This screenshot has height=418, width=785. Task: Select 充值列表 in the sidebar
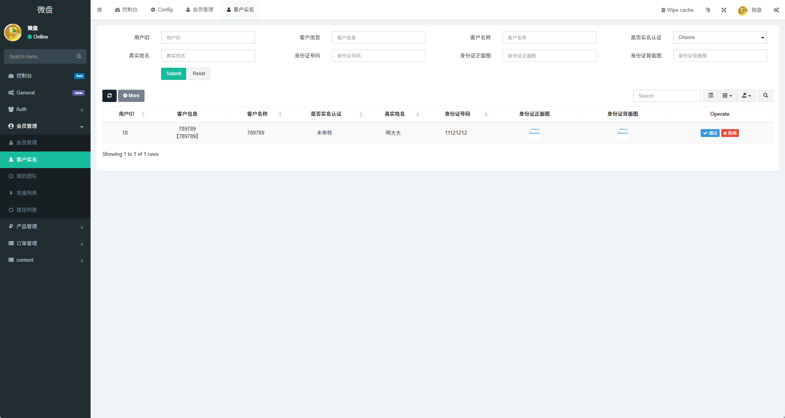click(27, 193)
